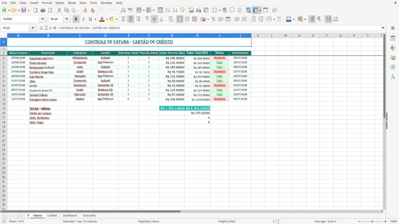Align text left

[124, 19]
